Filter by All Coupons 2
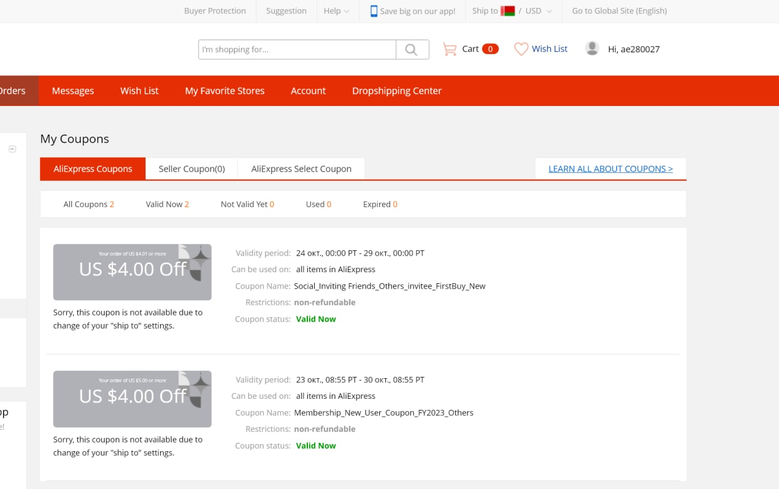Screen dimensions: 779x489 [x=89, y=204]
